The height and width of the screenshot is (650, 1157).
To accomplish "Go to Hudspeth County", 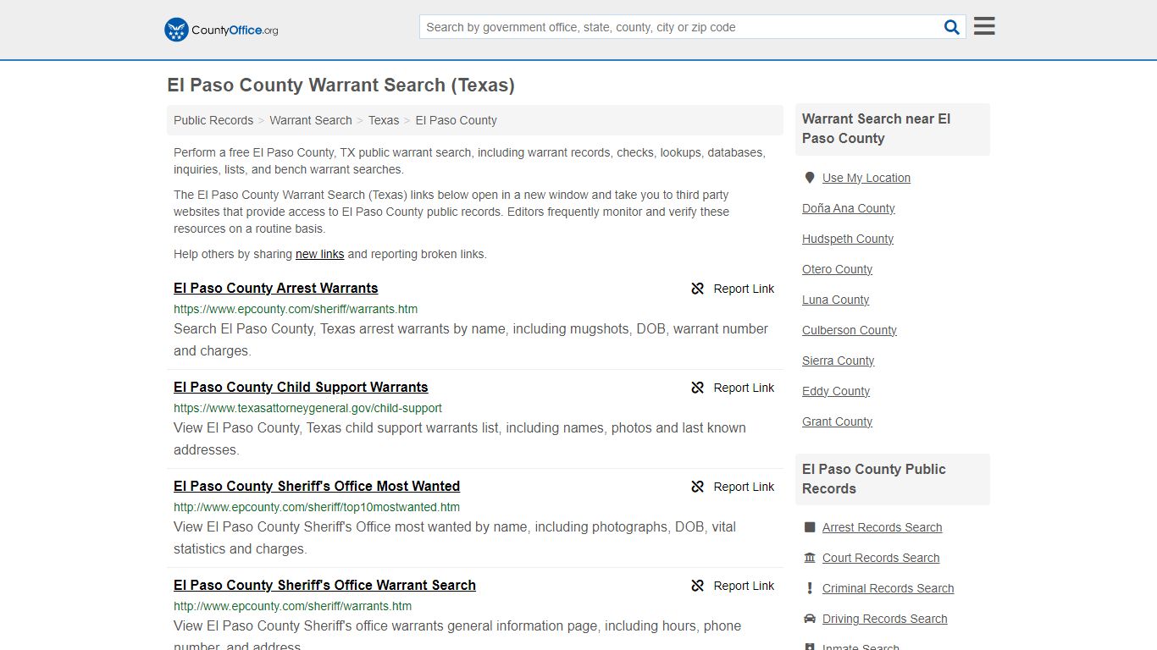I will tap(848, 239).
